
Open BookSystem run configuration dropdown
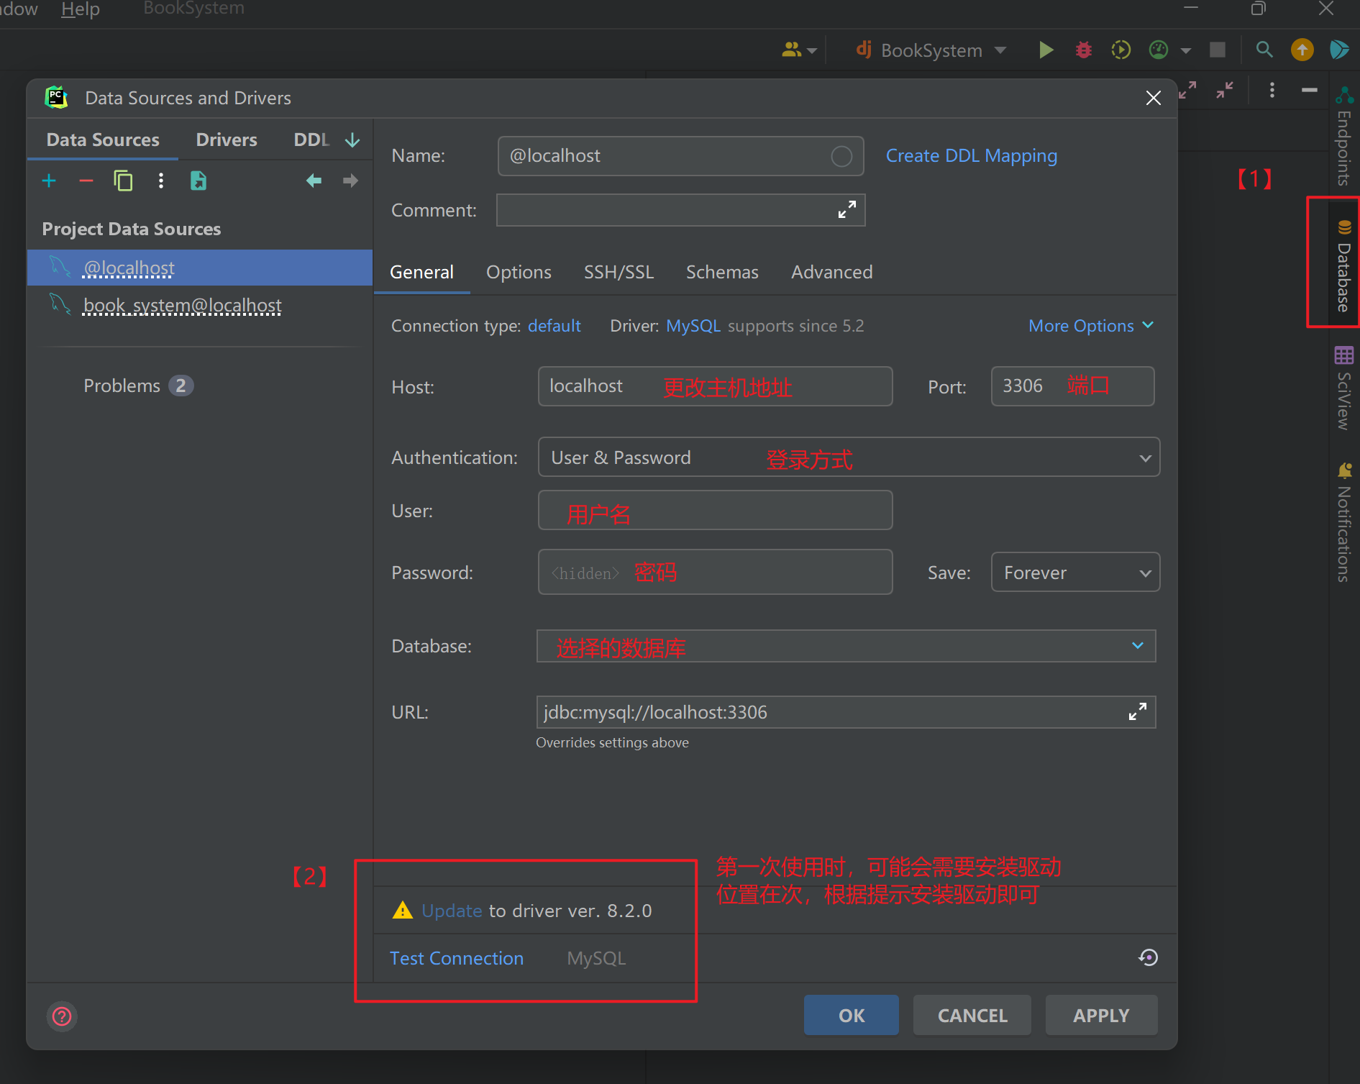(931, 50)
